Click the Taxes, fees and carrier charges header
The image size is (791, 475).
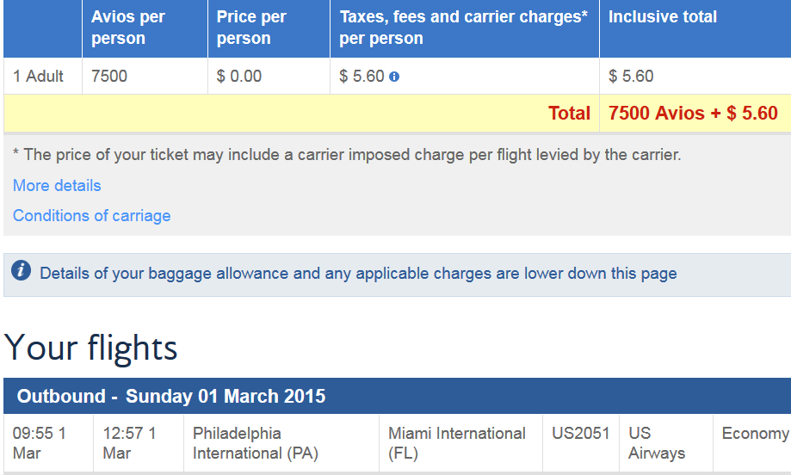465,28
